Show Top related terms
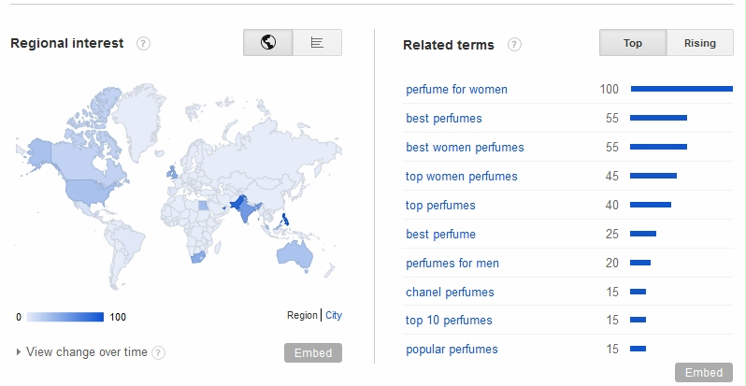Screen dimensions: 746x386 click(633, 43)
